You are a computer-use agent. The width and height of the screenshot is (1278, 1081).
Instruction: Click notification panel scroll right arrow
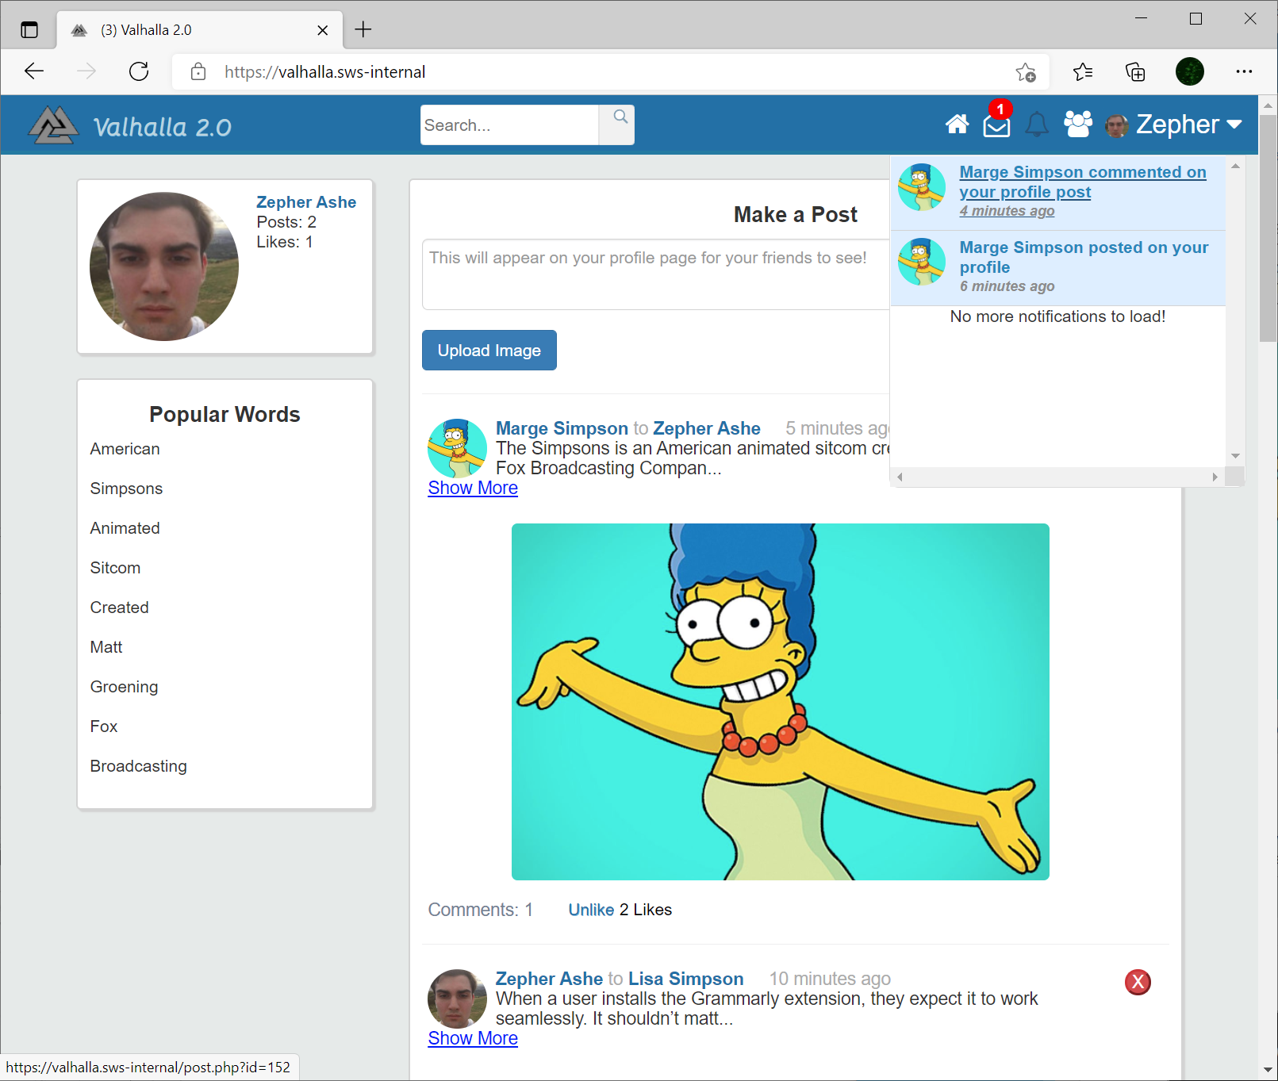(1215, 477)
